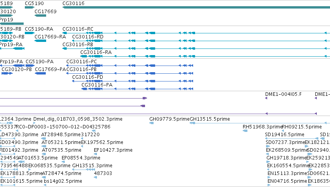
Task: Click the GH13515.5prime EST label
Action: (x=210, y=119)
